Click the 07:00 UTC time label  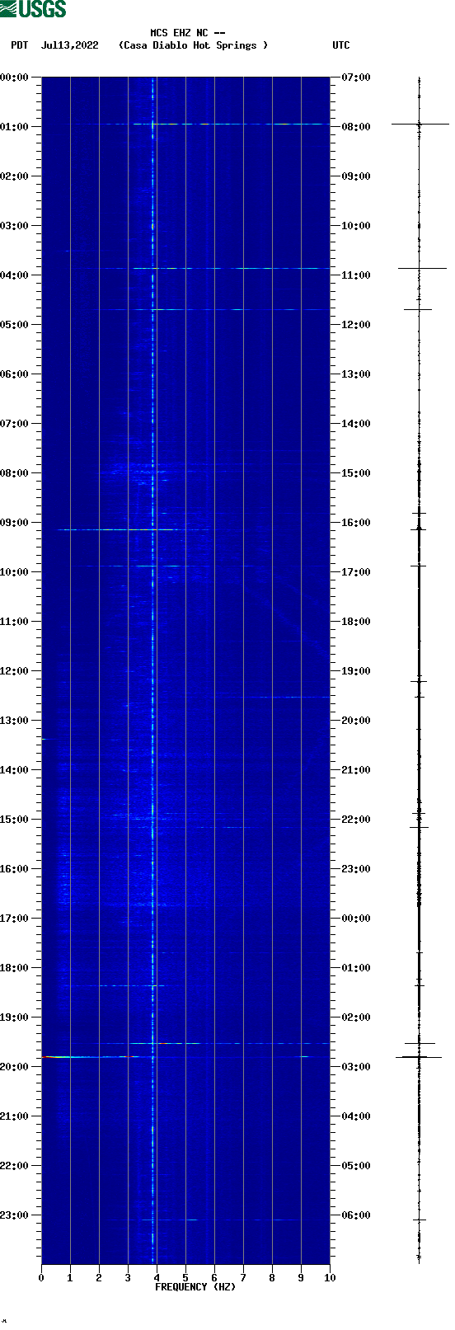[356, 78]
